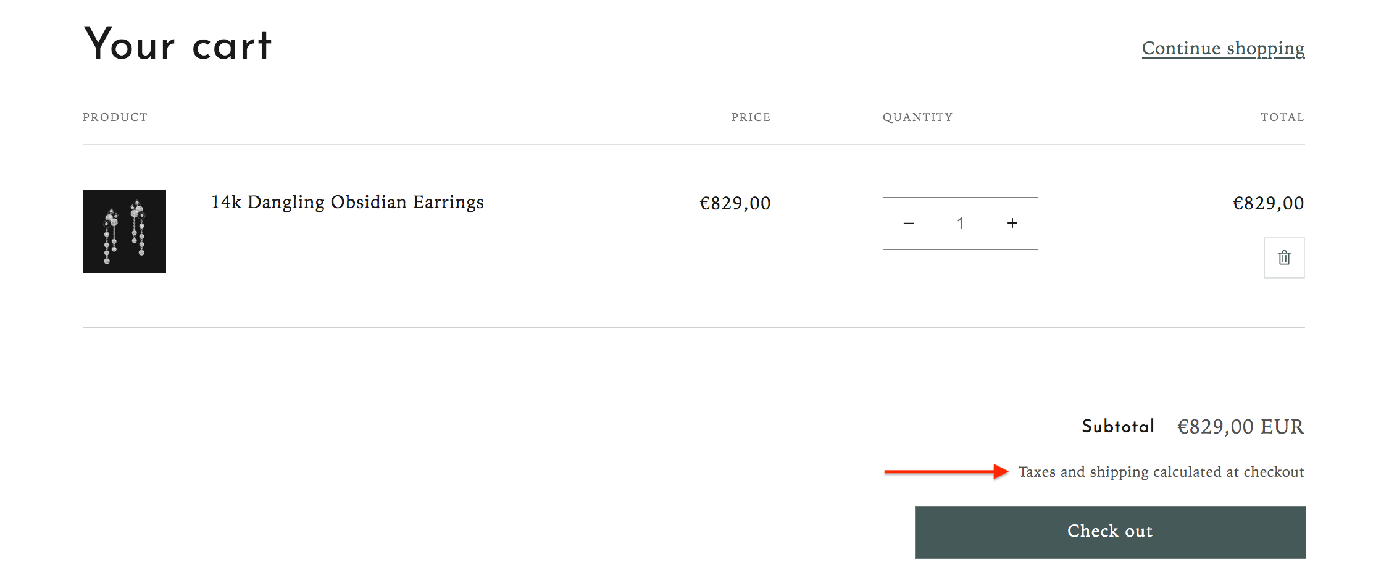Click the quantity number field
The height and width of the screenshot is (583, 1389).
pos(961,223)
